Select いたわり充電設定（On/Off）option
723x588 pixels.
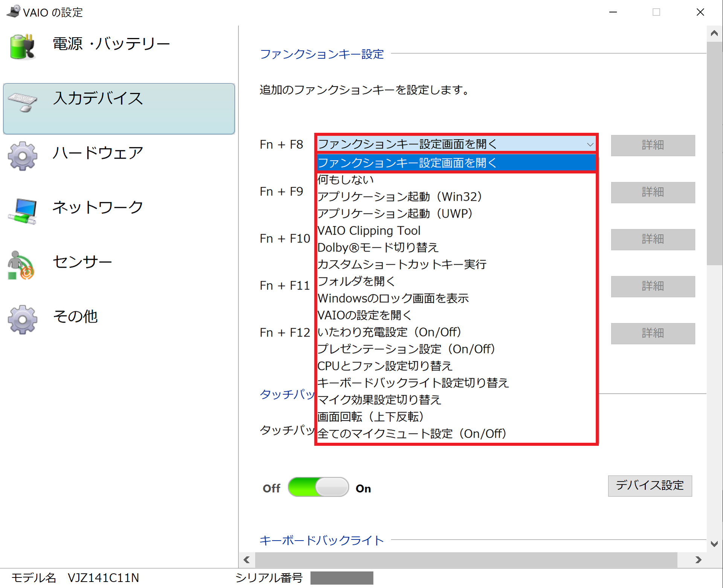click(x=456, y=332)
